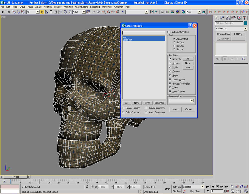Click the Align tool icon

(x=156, y=12)
